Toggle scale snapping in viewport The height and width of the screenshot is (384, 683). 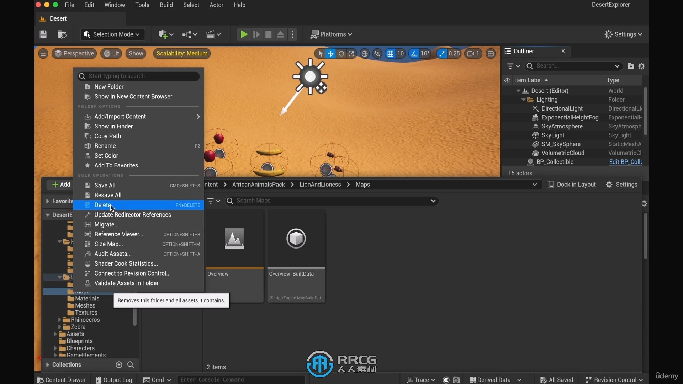441,54
